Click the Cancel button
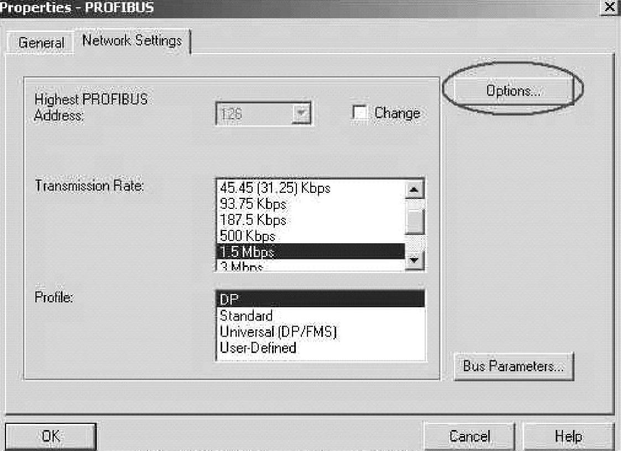This screenshot has width=621, height=451. point(469,436)
